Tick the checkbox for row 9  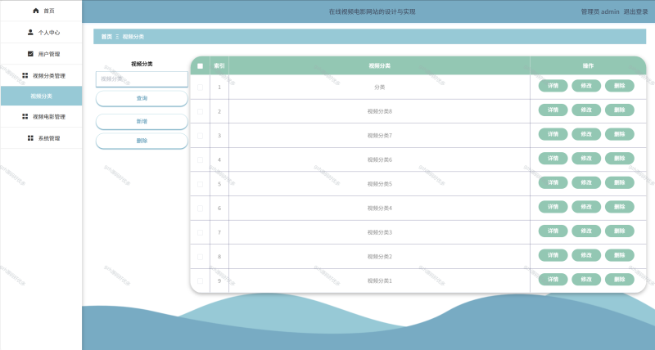click(x=200, y=281)
